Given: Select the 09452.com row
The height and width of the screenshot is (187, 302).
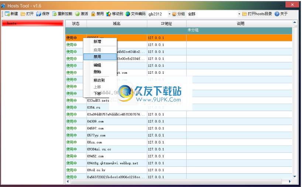Looking at the screenshot, I should coord(179,156).
